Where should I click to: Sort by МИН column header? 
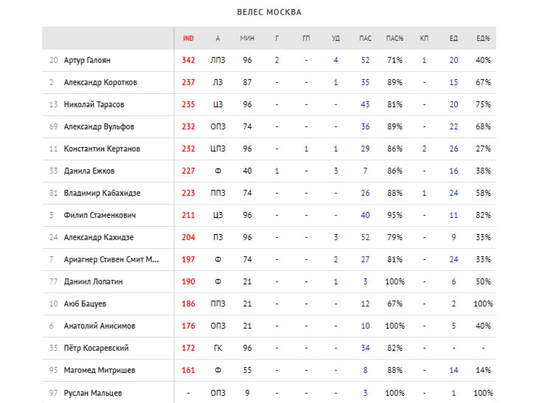(x=247, y=38)
